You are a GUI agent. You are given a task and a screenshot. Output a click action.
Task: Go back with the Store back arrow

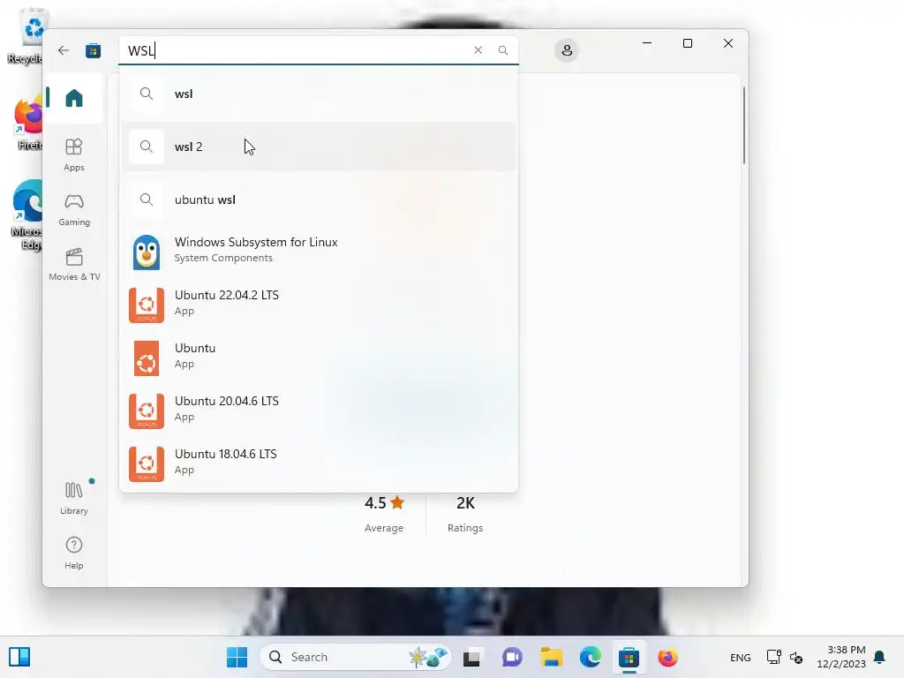point(64,50)
